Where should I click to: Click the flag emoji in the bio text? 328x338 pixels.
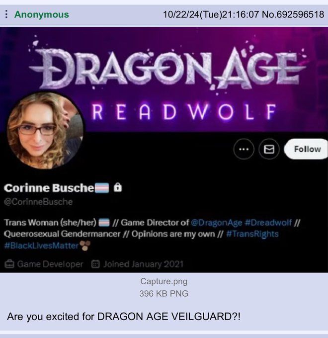(x=104, y=223)
